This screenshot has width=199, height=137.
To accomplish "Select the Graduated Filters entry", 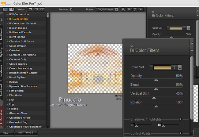I will tap(20, 118).
